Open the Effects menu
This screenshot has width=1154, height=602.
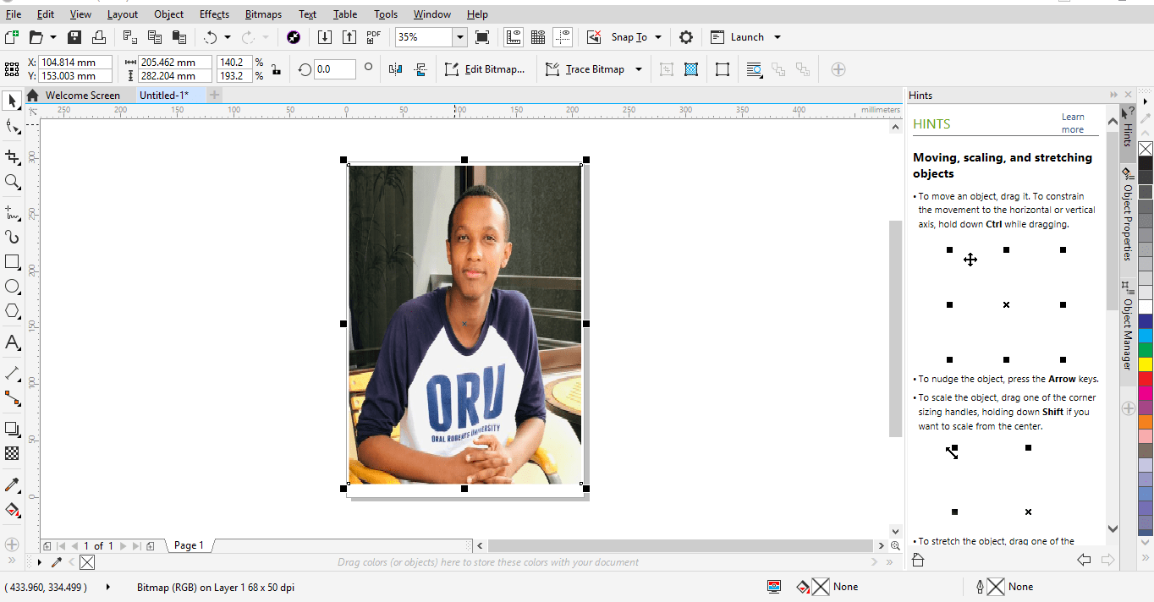click(x=214, y=14)
